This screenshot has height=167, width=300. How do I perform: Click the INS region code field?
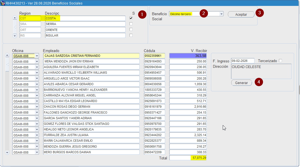pos(30,35)
